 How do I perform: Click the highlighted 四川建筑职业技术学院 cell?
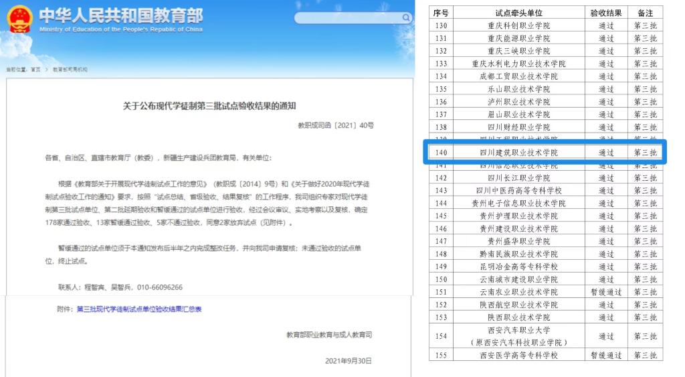[x=519, y=153]
